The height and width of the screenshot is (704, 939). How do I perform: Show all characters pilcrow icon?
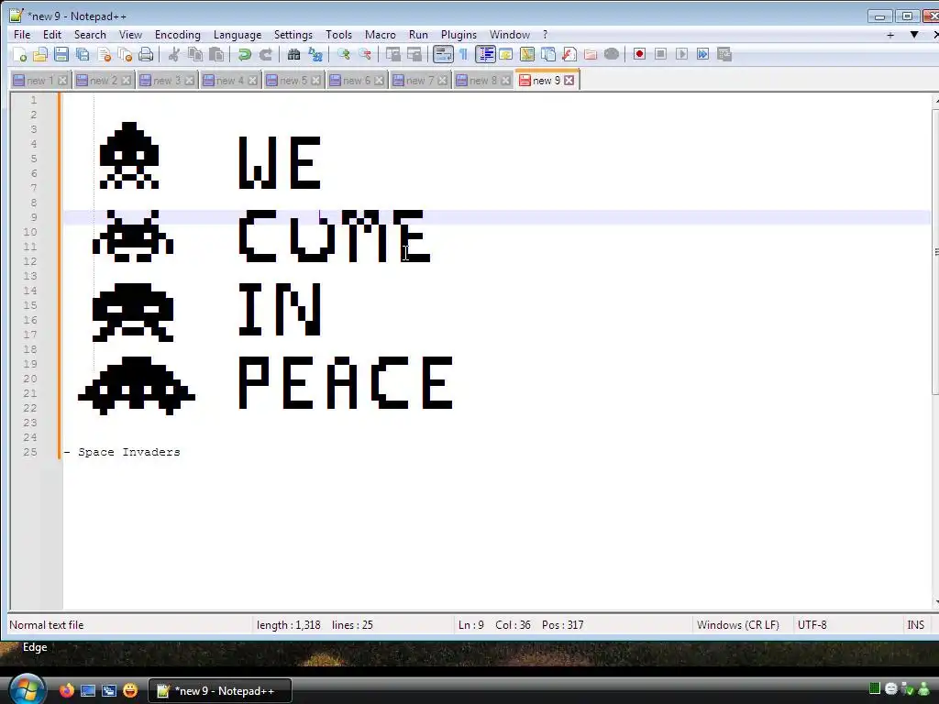click(463, 54)
